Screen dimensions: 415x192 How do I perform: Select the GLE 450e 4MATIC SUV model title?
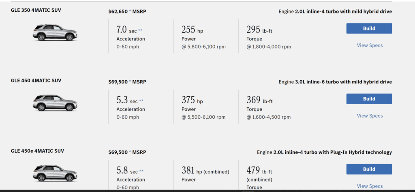click(x=37, y=151)
